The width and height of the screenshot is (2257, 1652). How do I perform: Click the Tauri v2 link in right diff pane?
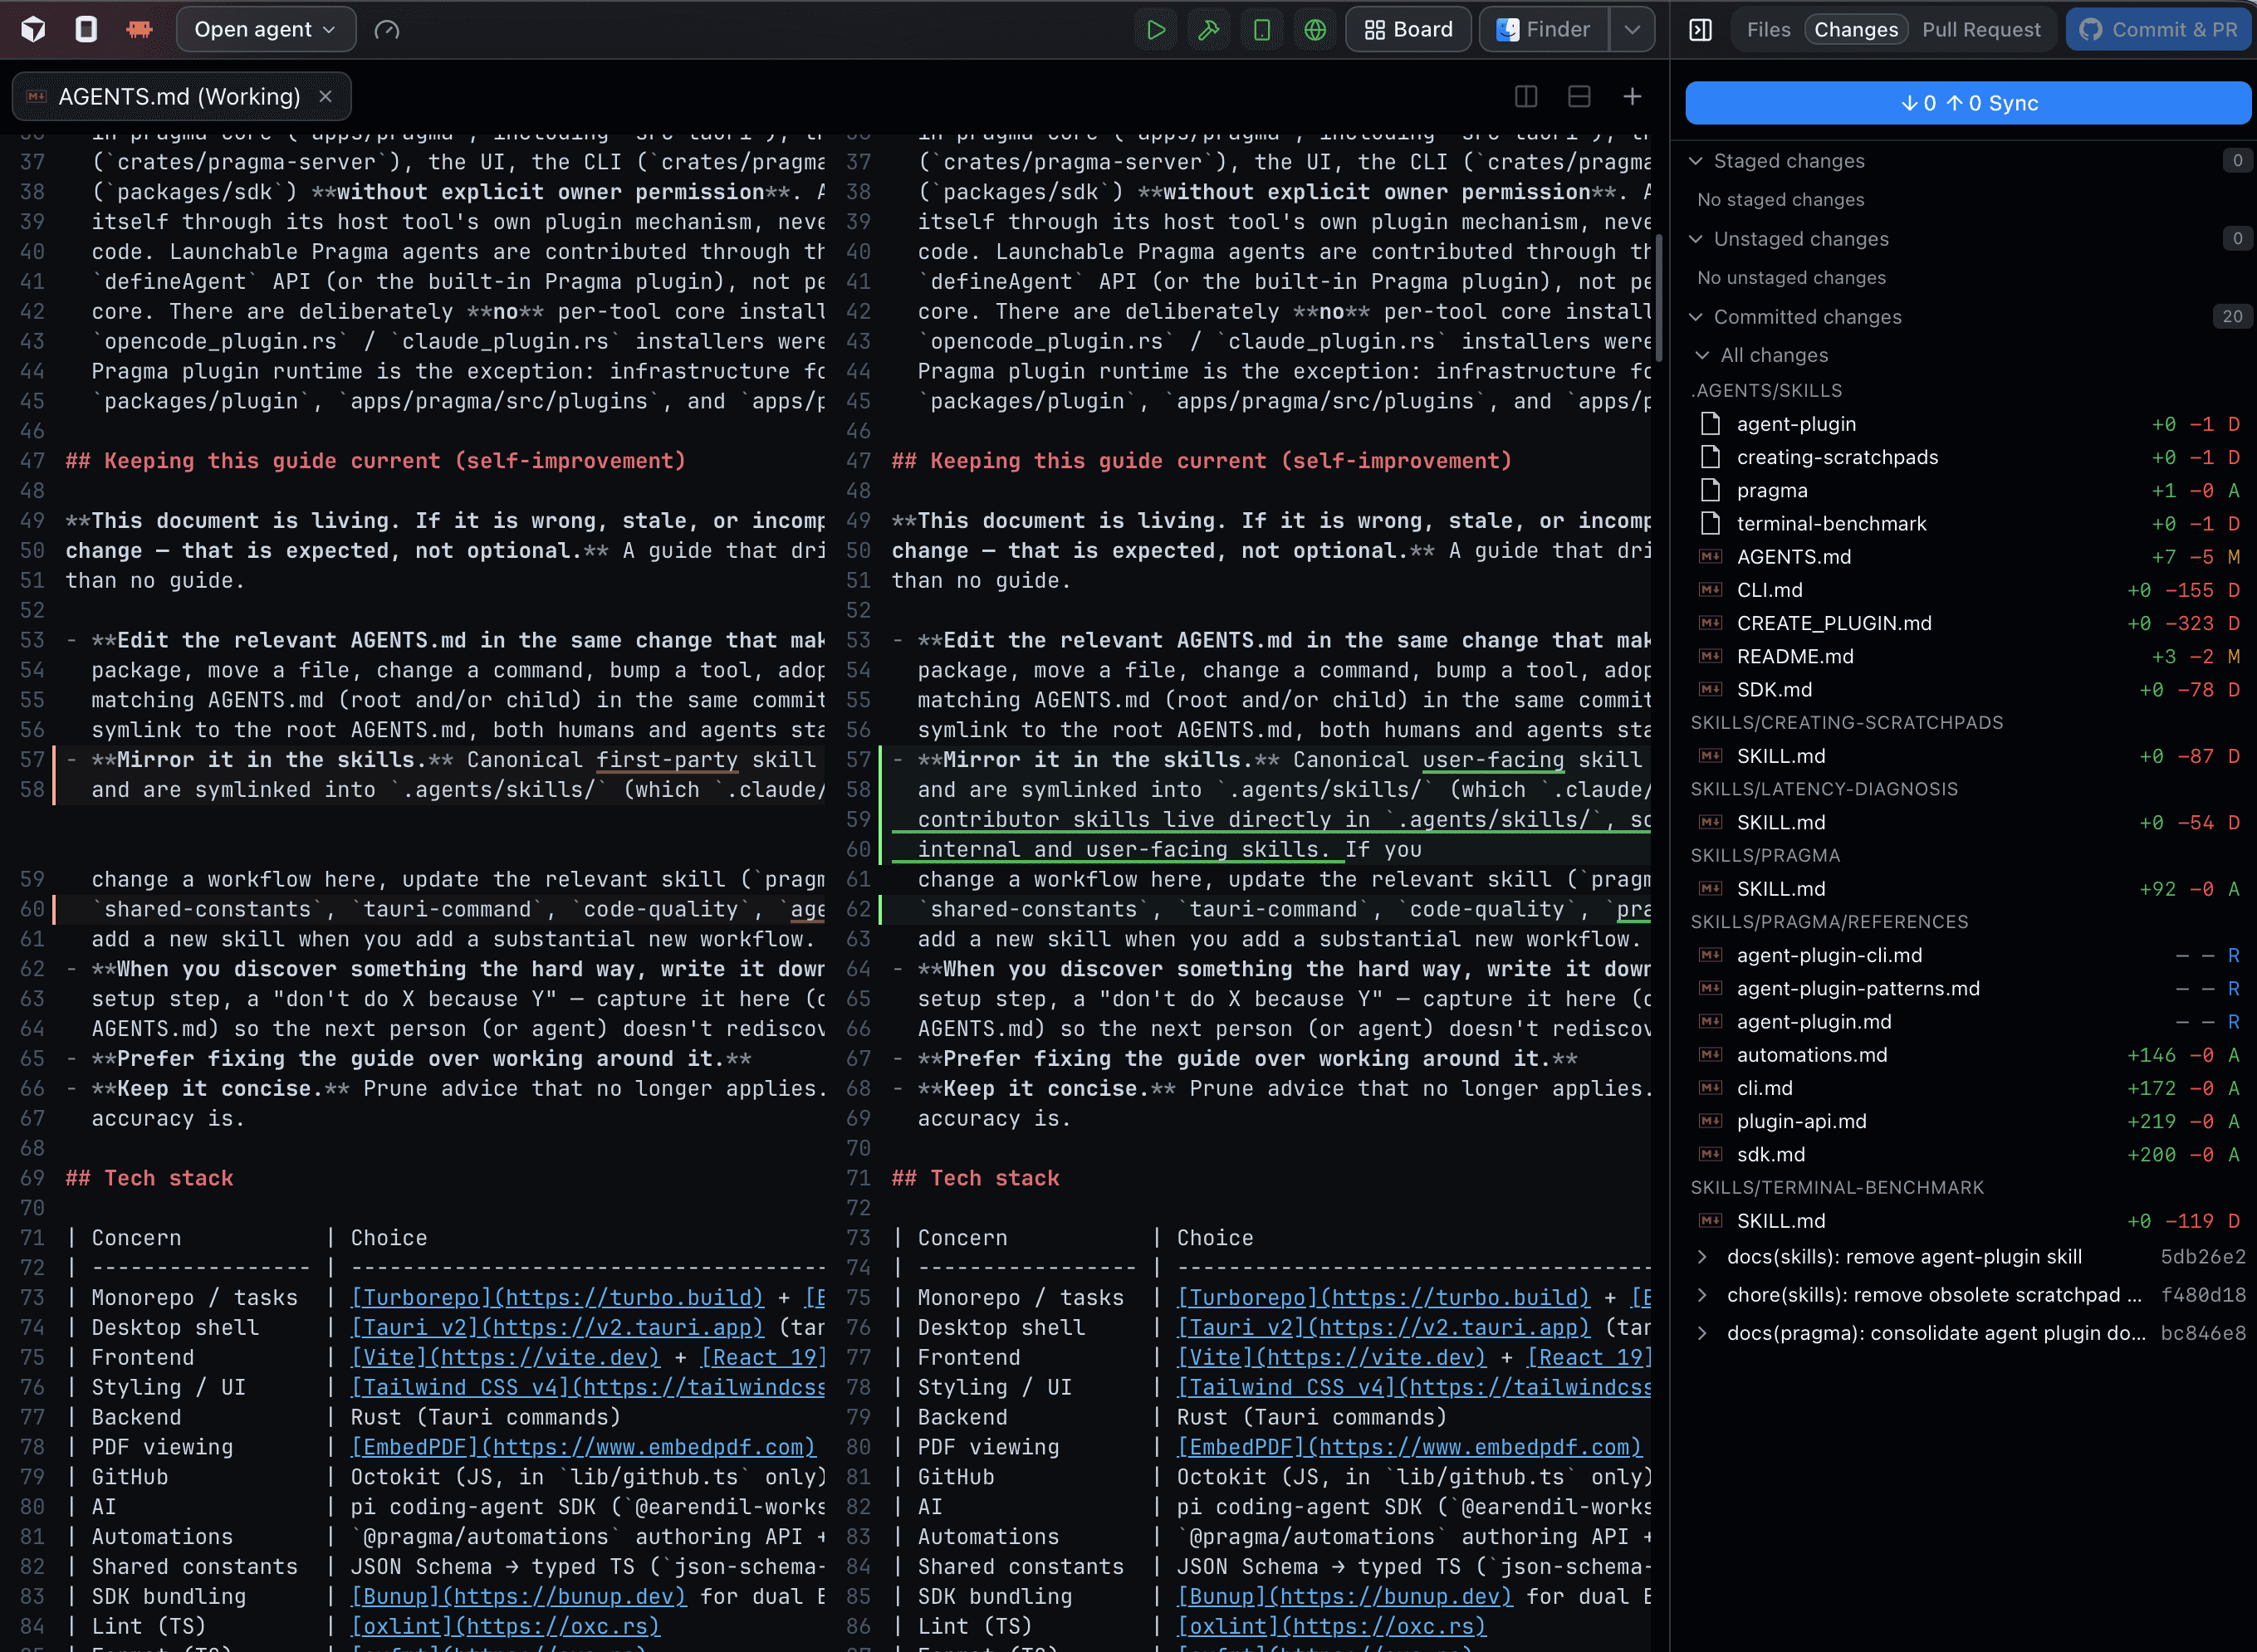(1383, 1327)
